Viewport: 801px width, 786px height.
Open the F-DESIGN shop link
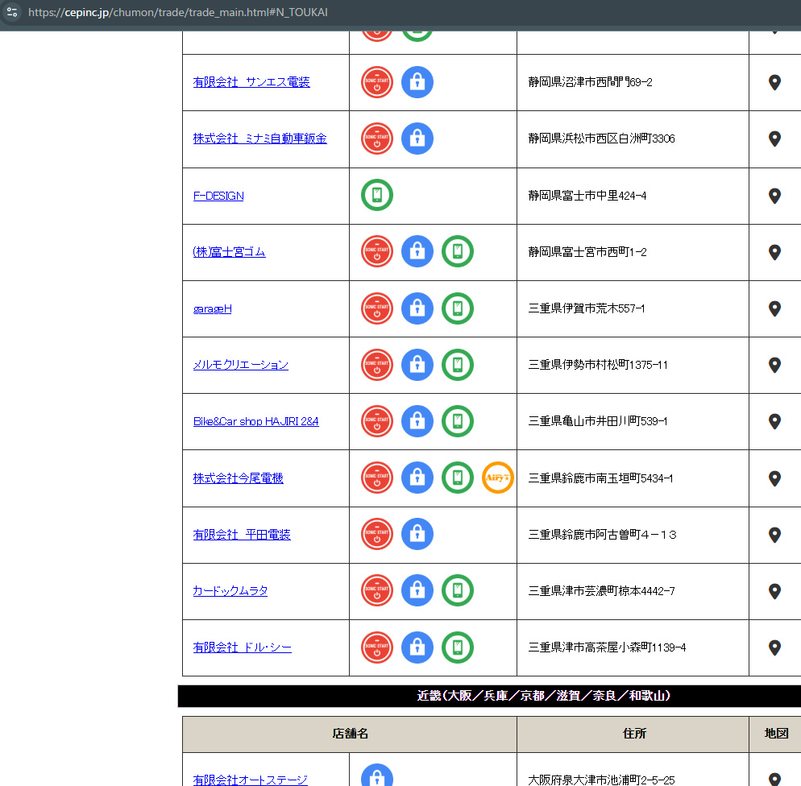tap(218, 196)
